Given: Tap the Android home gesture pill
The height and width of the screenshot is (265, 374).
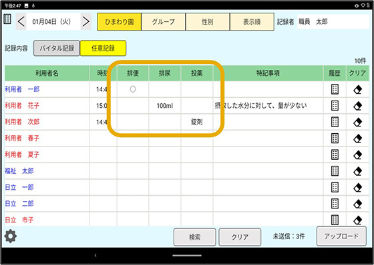Looking at the screenshot, I should tap(187, 256).
